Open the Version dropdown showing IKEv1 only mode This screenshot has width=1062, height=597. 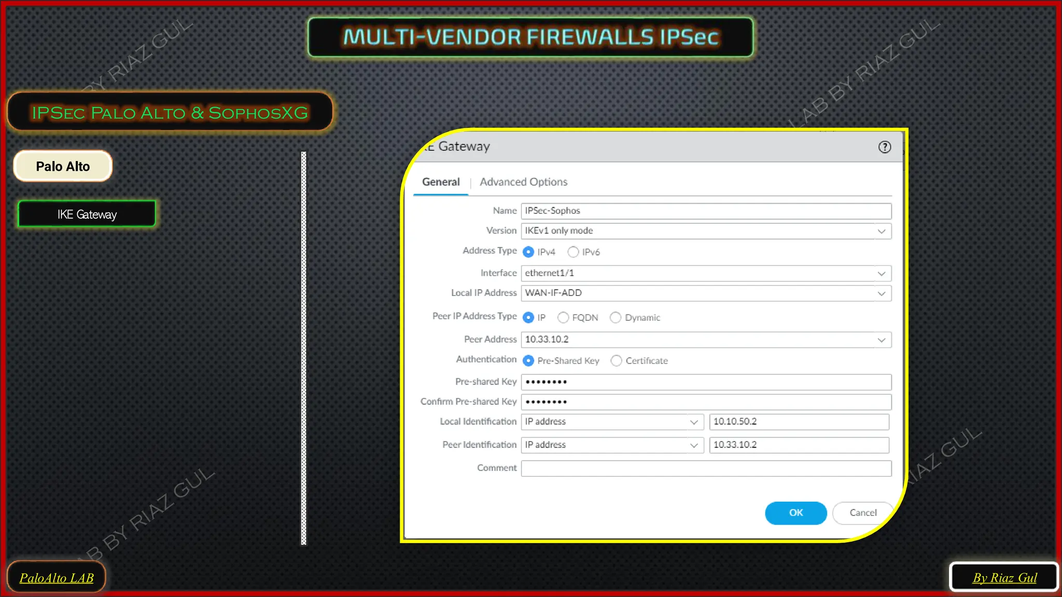point(706,231)
